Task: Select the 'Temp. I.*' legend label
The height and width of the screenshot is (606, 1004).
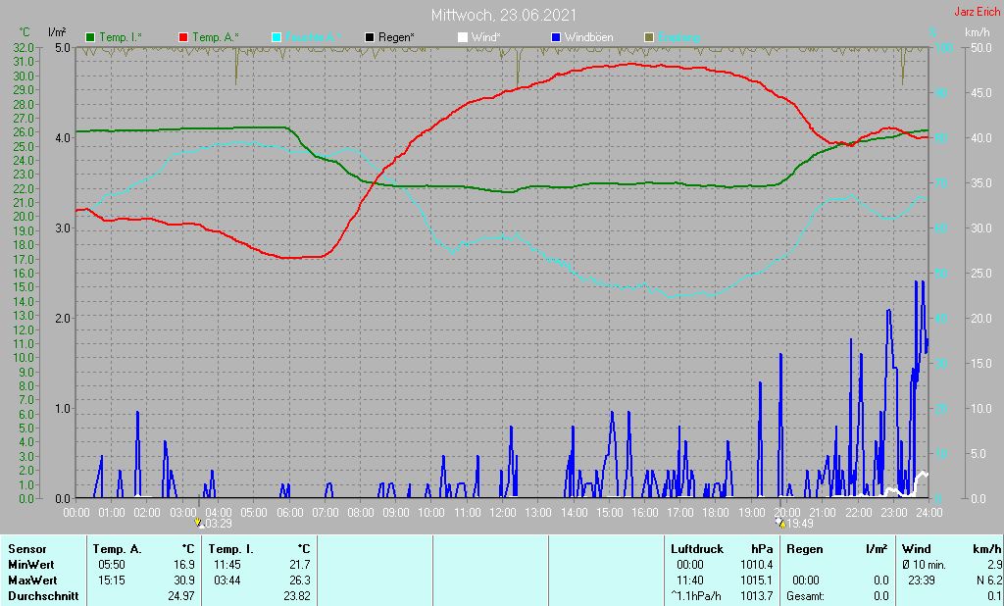Action: [x=121, y=37]
